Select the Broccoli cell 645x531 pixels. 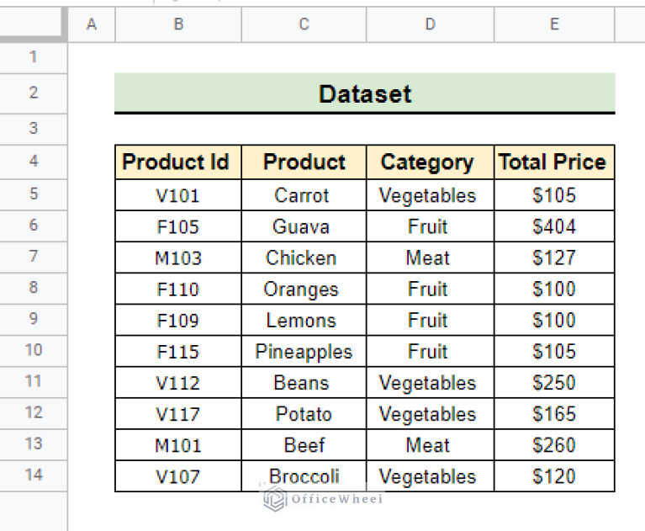point(304,476)
